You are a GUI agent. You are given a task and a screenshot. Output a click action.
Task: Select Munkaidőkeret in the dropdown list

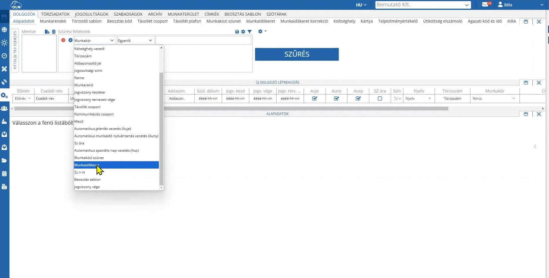point(116,165)
